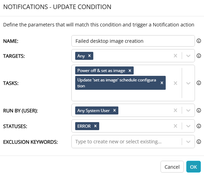204x175 pixels.
Task: Remove the 'Any' tag from Targets
Action: click(x=89, y=56)
